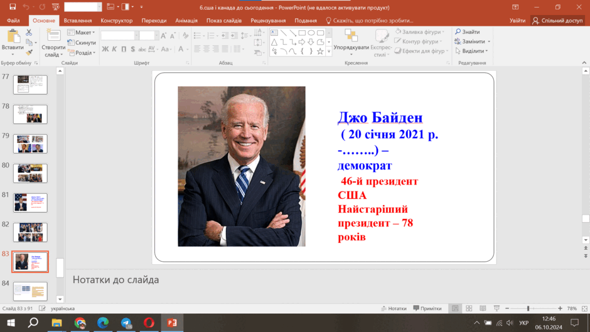Click Скинути reset button
The width and height of the screenshot is (590, 332).
tap(82, 43)
